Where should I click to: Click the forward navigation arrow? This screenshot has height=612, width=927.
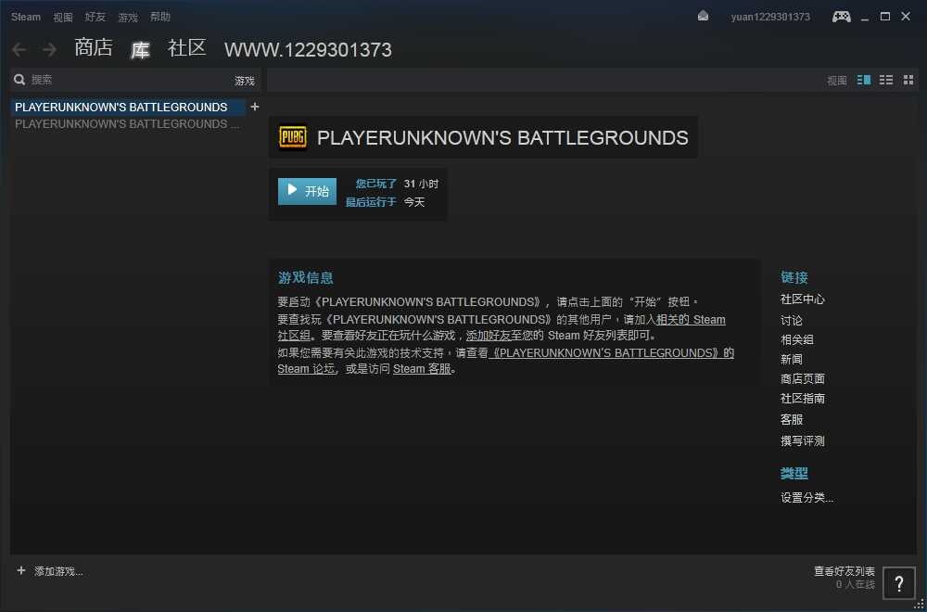(x=49, y=50)
